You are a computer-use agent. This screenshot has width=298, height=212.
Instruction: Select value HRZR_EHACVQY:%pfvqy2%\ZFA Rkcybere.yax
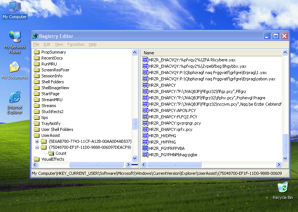(192, 60)
